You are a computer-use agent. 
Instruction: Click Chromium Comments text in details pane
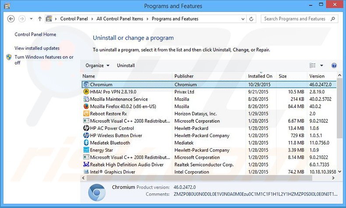(255, 194)
